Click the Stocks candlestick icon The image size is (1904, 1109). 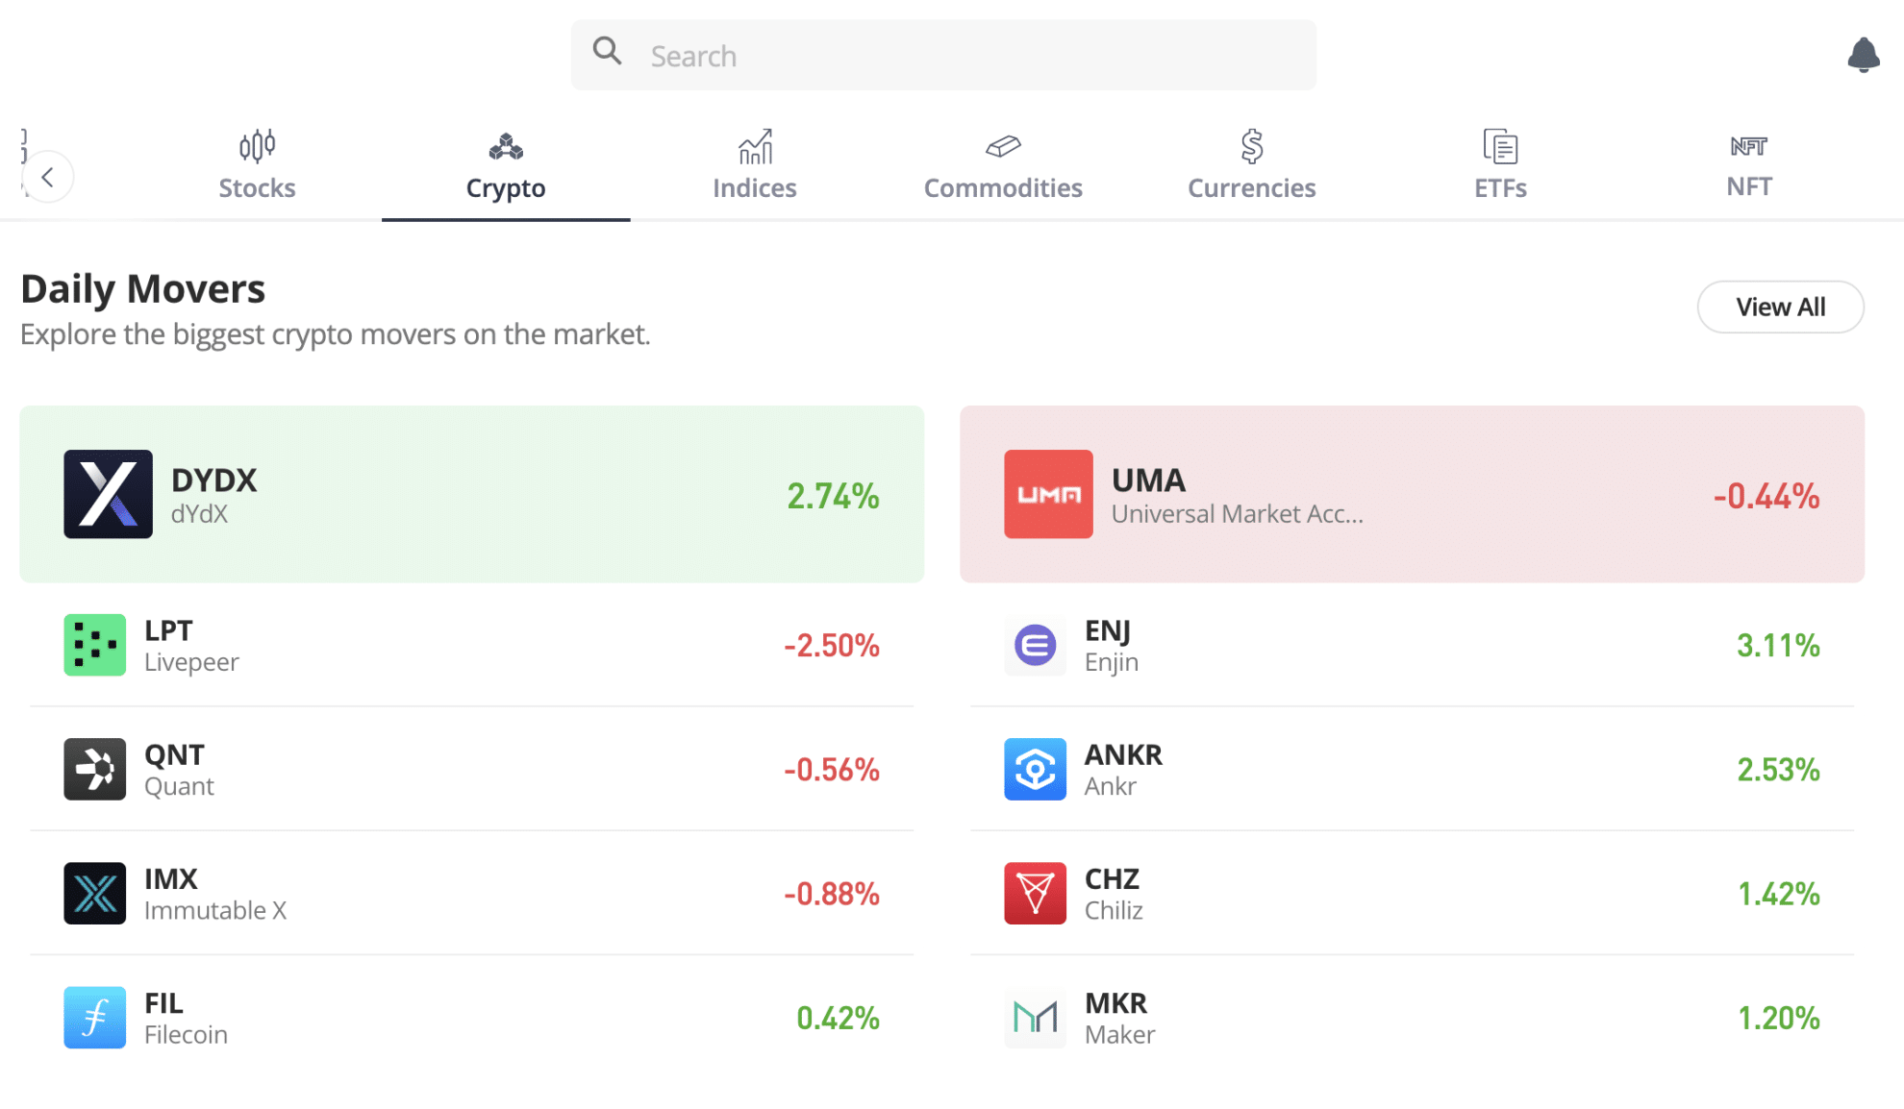pos(257,146)
